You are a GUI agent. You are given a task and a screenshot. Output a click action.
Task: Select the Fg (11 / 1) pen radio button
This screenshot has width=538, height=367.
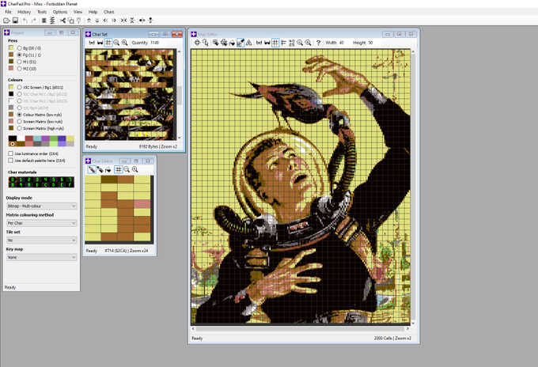19,55
